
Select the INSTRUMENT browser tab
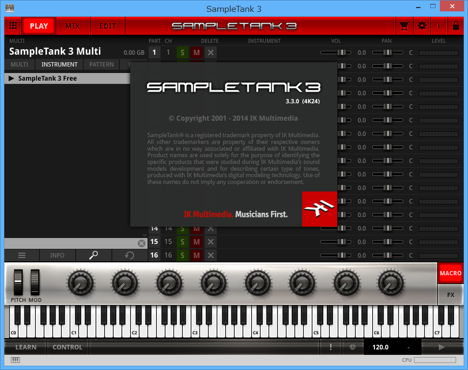pyautogui.click(x=59, y=64)
